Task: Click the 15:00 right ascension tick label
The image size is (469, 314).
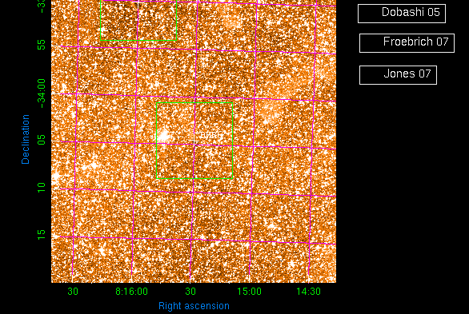Action: pyautogui.click(x=250, y=292)
